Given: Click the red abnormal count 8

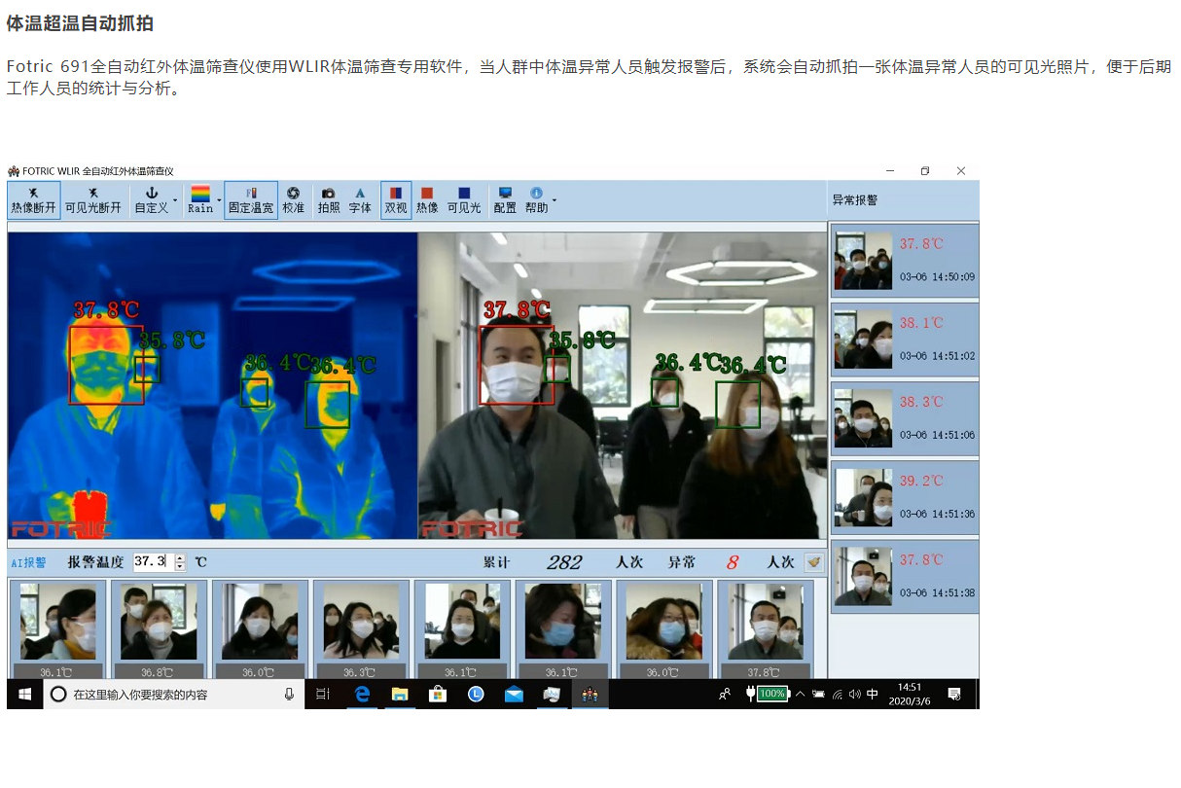Looking at the screenshot, I should (733, 562).
